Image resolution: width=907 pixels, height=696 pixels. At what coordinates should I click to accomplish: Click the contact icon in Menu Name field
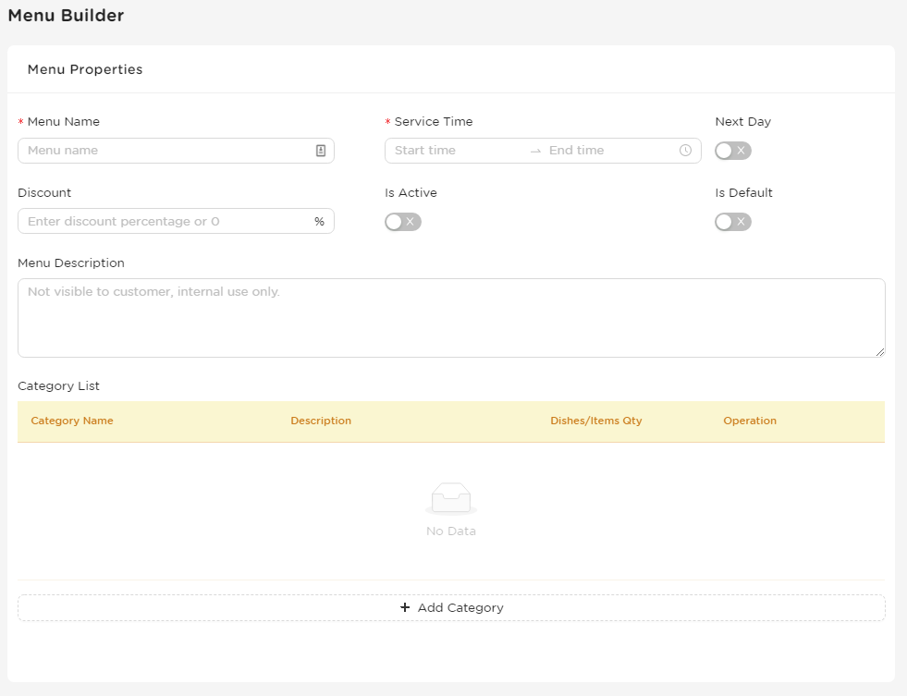[x=321, y=151]
